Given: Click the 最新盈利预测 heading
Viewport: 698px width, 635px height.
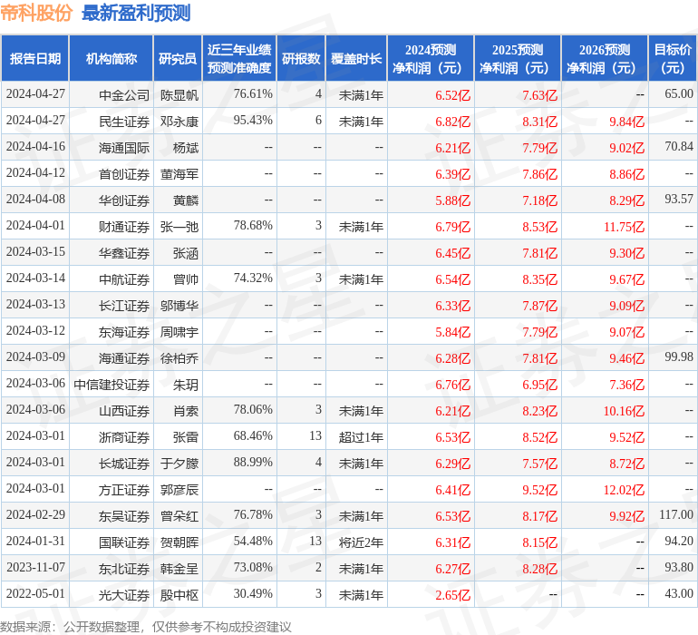Looking at the screenshot, I should (136, 13).
